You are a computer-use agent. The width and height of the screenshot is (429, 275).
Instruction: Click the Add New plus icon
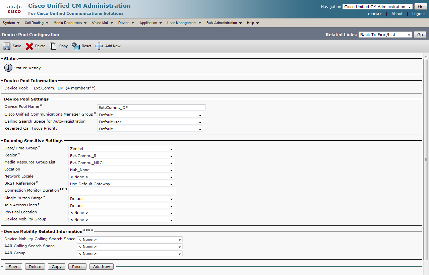[99, 46]
